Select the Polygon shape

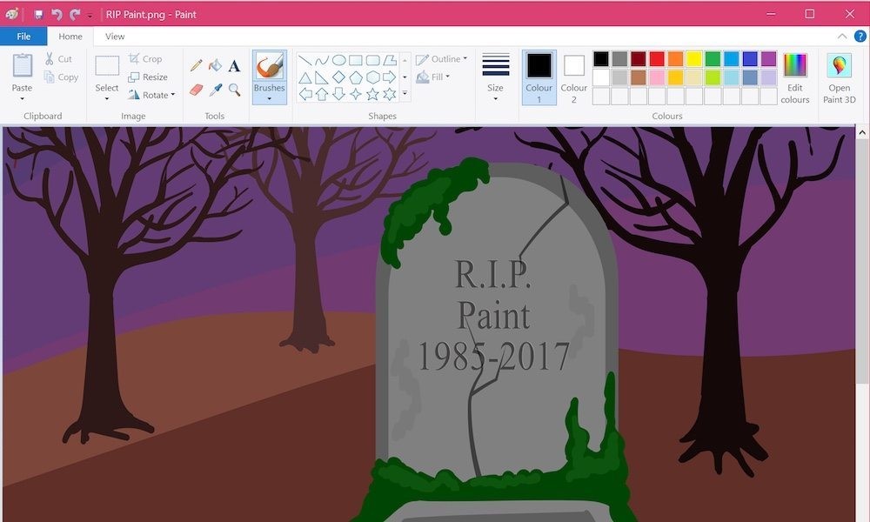pos(390,61)
